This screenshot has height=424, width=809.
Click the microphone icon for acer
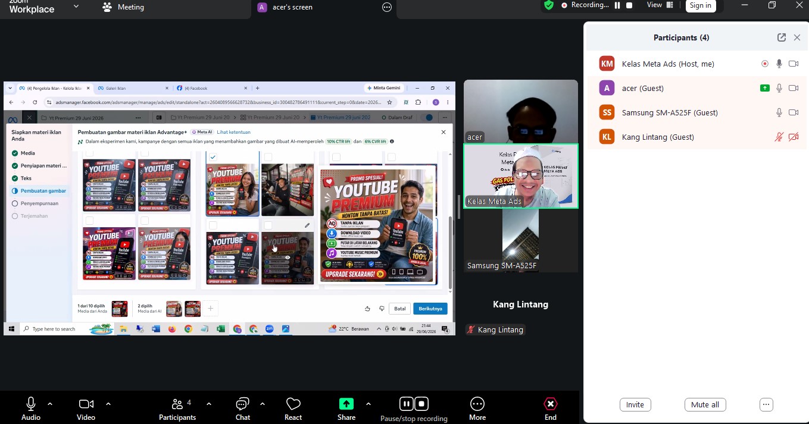tap(779, 88)
